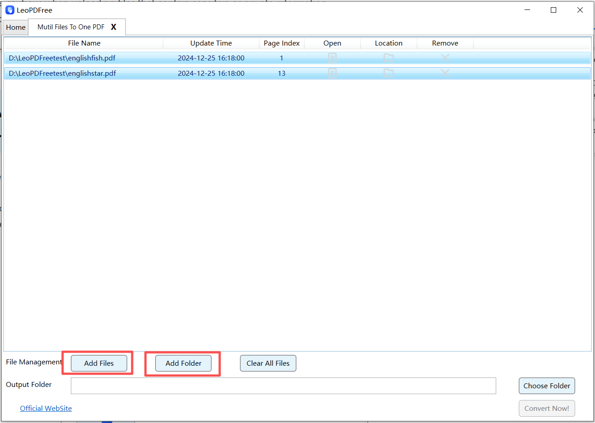Close the Mutil Files To One PDF tab
The width and height of the screenshot is (595, 423).
113,27
